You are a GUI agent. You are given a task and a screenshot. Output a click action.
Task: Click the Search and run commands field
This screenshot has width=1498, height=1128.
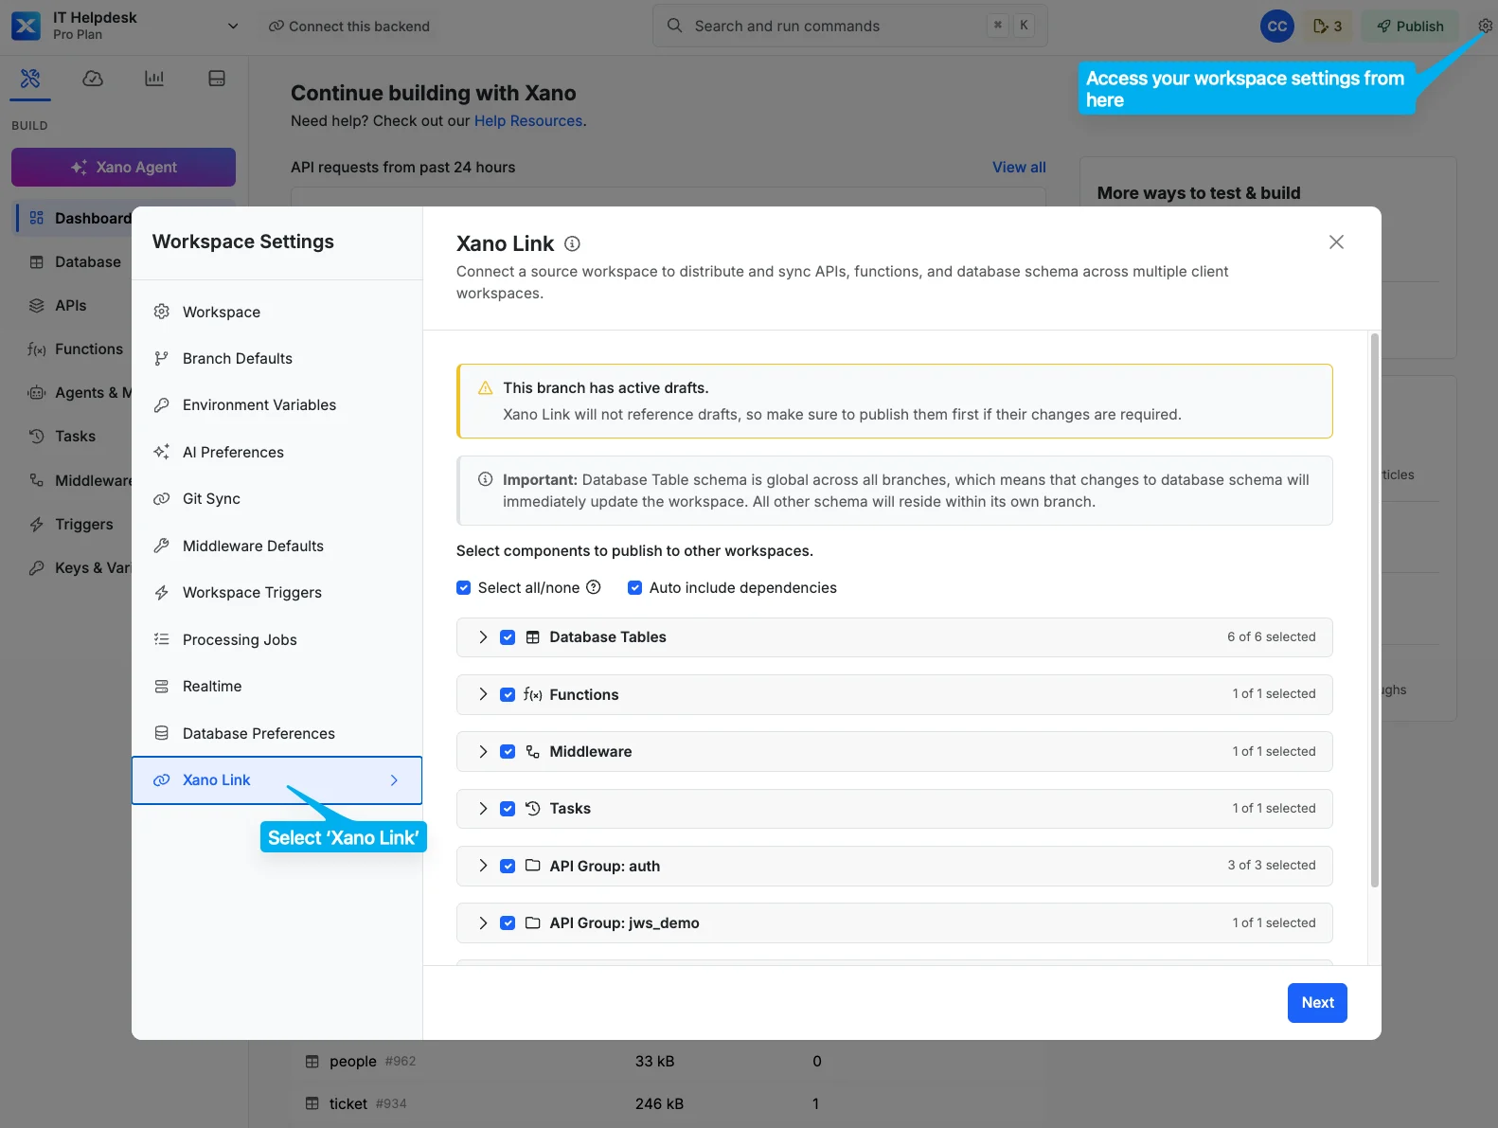pyautogui.click(x=850, y=26)
